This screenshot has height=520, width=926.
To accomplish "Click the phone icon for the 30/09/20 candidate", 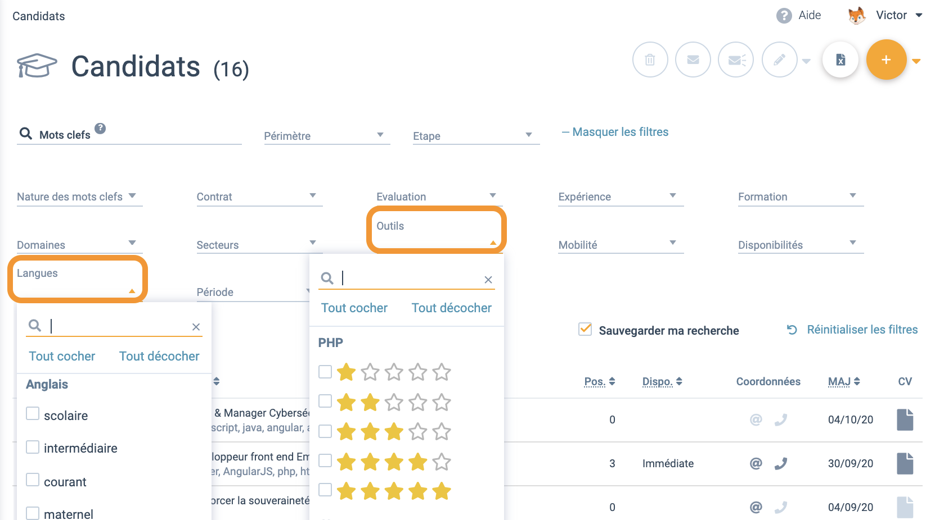I will tap(780, 463).
